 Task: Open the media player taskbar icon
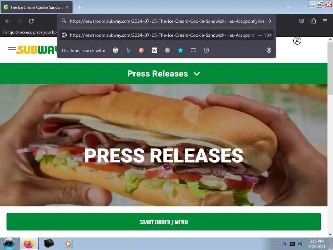tap(69, 243)
